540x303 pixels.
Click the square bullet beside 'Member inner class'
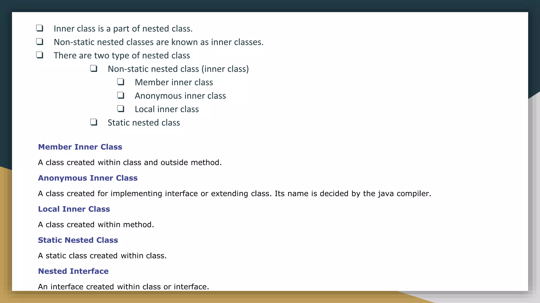click(x=121, y=82)
